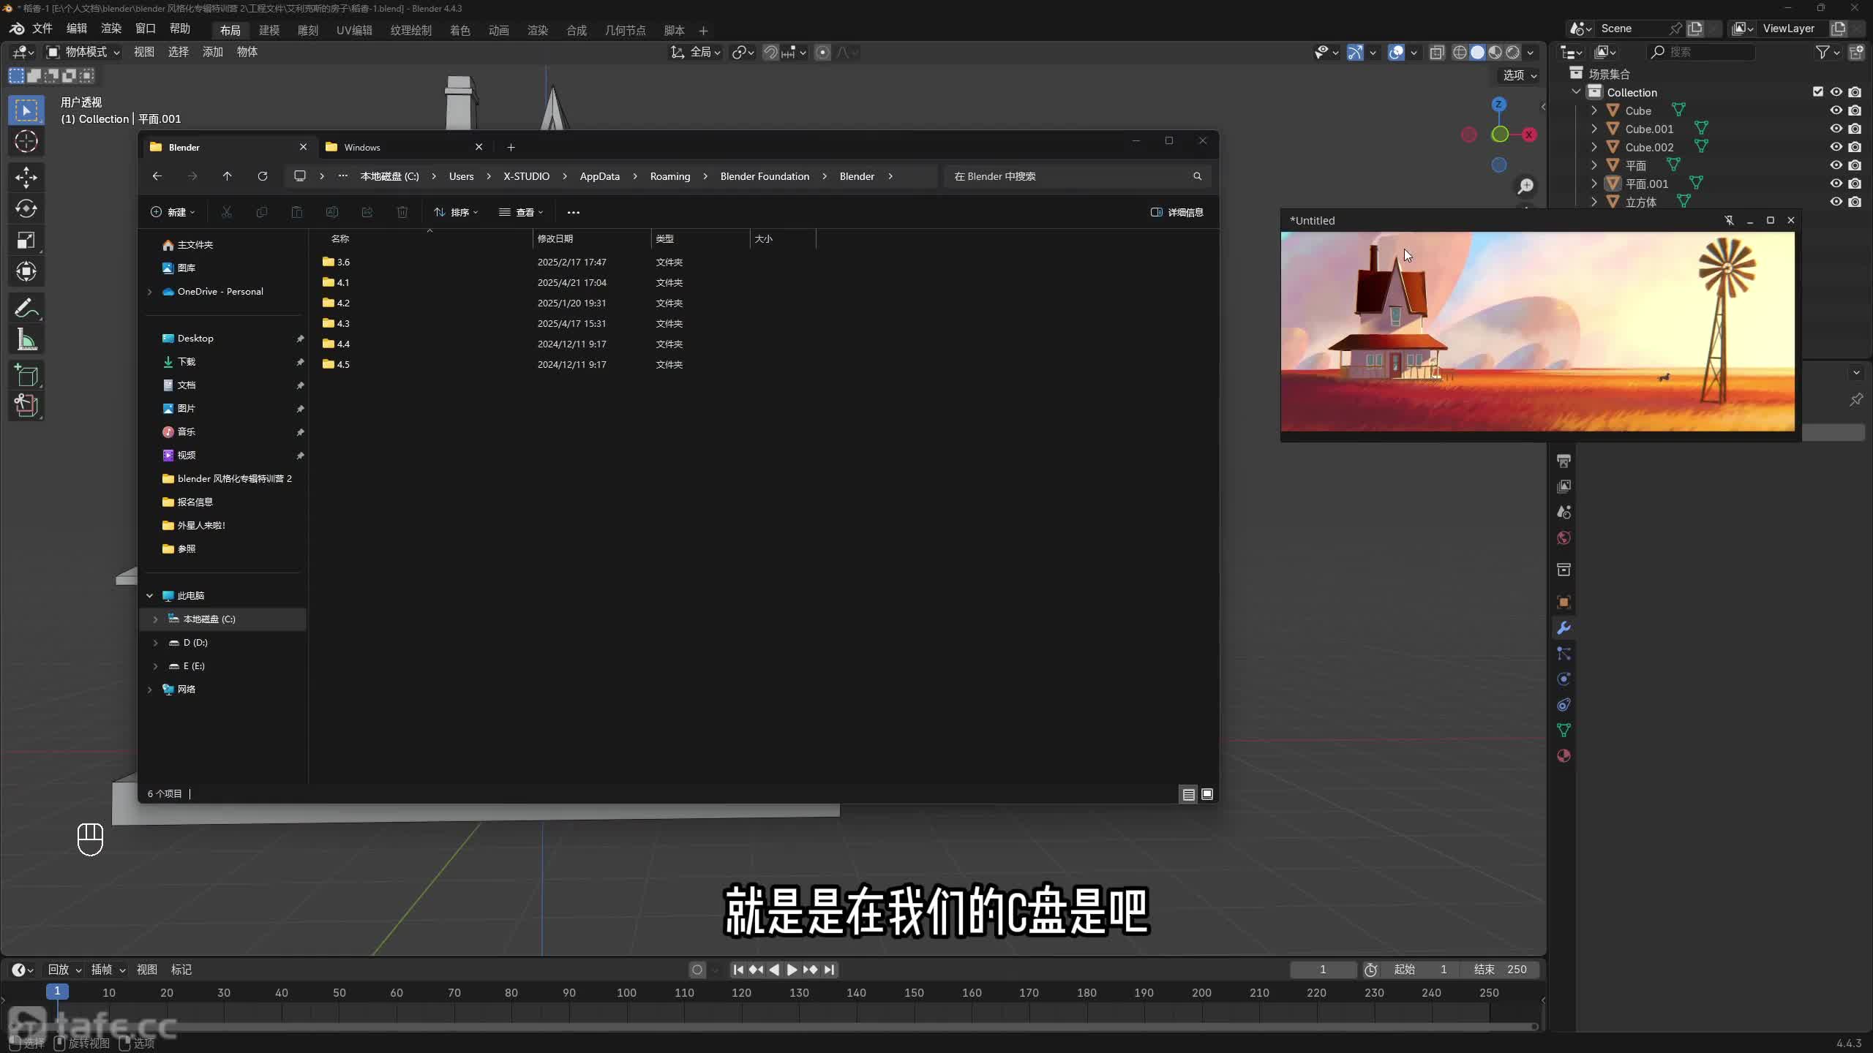The image size is (1873, 1053).
Task: Click Roaming in Explorer breadcrumb
Action: tap(670, 176)
